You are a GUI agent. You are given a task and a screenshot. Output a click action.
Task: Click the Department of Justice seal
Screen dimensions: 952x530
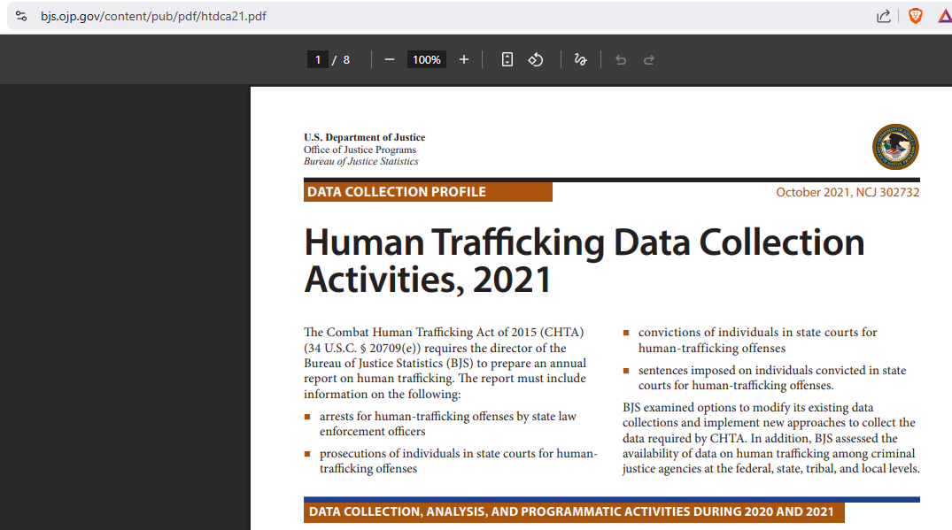coord(895,147)
